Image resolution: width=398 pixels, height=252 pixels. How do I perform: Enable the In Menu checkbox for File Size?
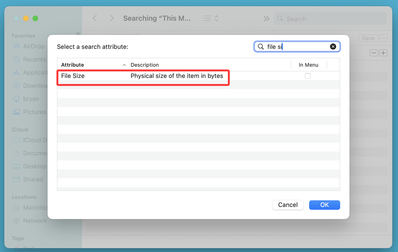(x=308, y=76)
